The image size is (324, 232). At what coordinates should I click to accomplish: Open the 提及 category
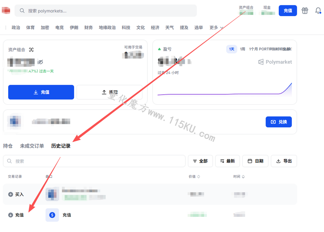tap(184, 28)
